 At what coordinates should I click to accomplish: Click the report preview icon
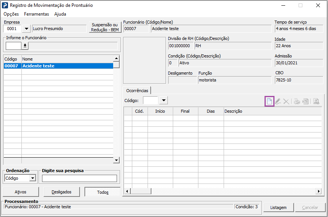[x=316, y=101]
